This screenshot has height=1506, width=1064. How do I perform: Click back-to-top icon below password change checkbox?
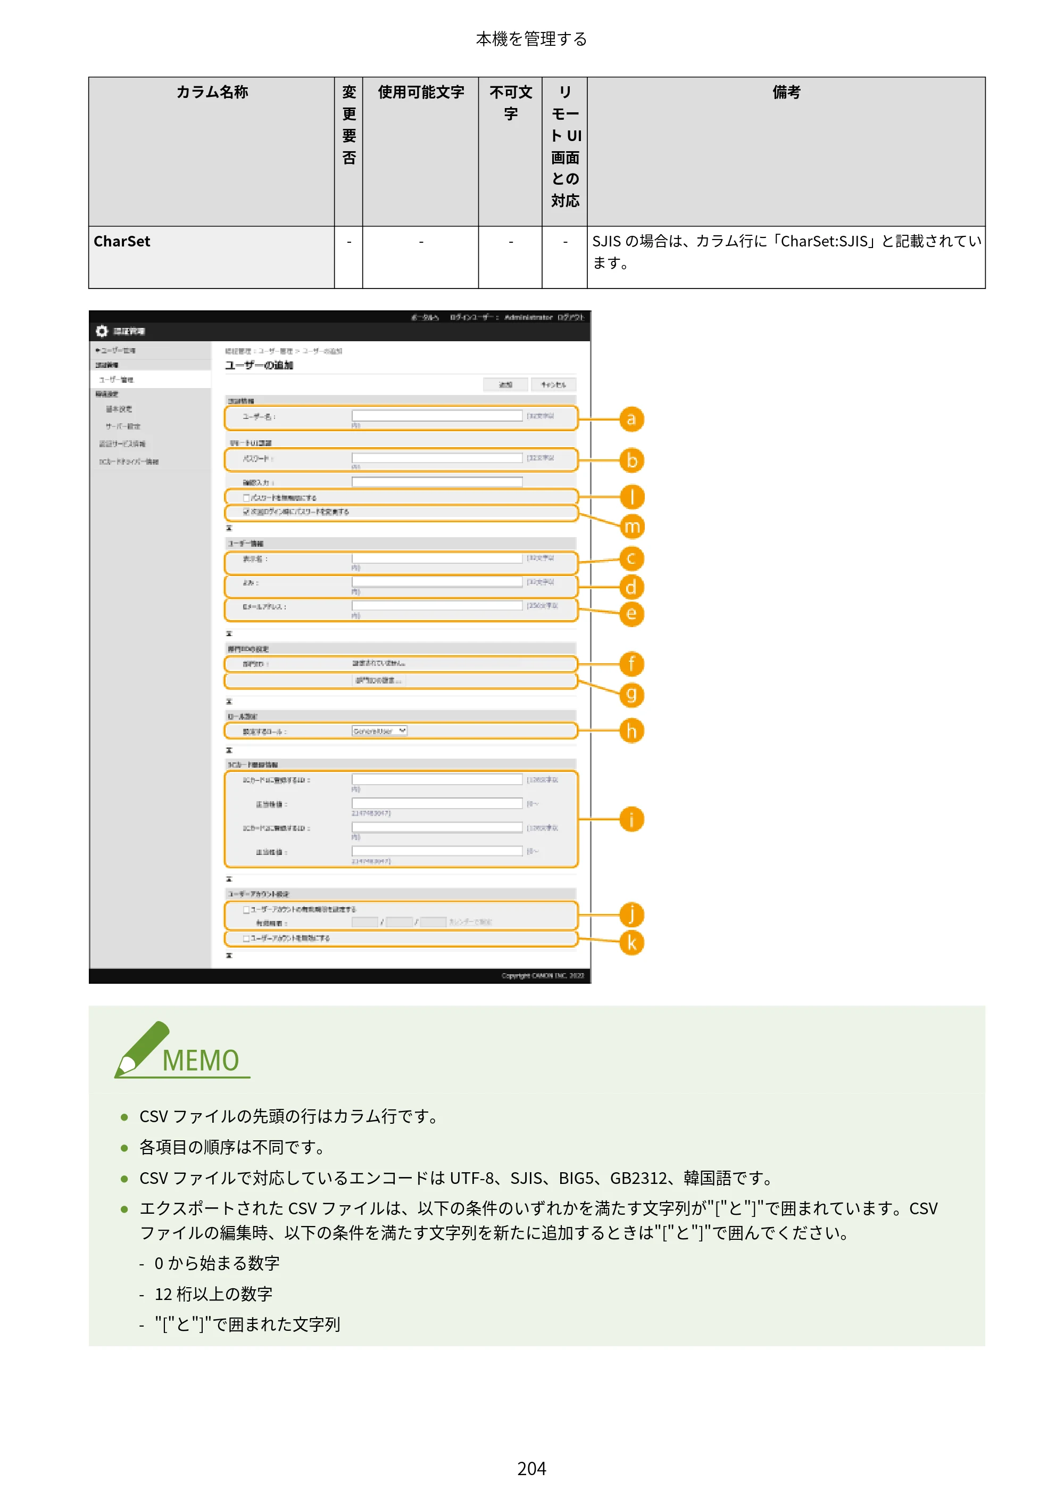point(229,528)
